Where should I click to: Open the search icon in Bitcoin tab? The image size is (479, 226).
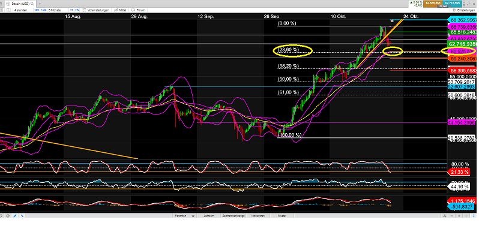point(32,4)
